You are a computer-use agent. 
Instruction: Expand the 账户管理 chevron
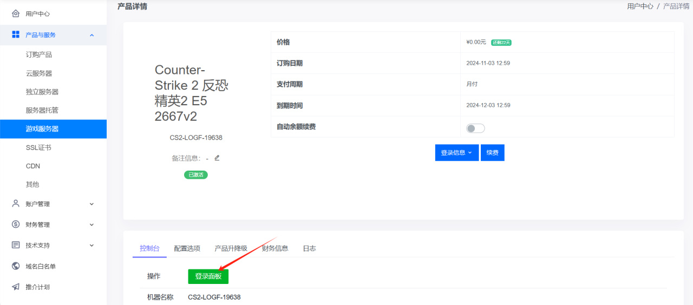(x=91, y=204)
